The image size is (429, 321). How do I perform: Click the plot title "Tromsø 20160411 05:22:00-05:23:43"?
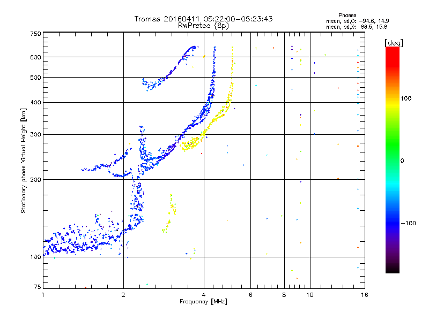pos(203,19)
